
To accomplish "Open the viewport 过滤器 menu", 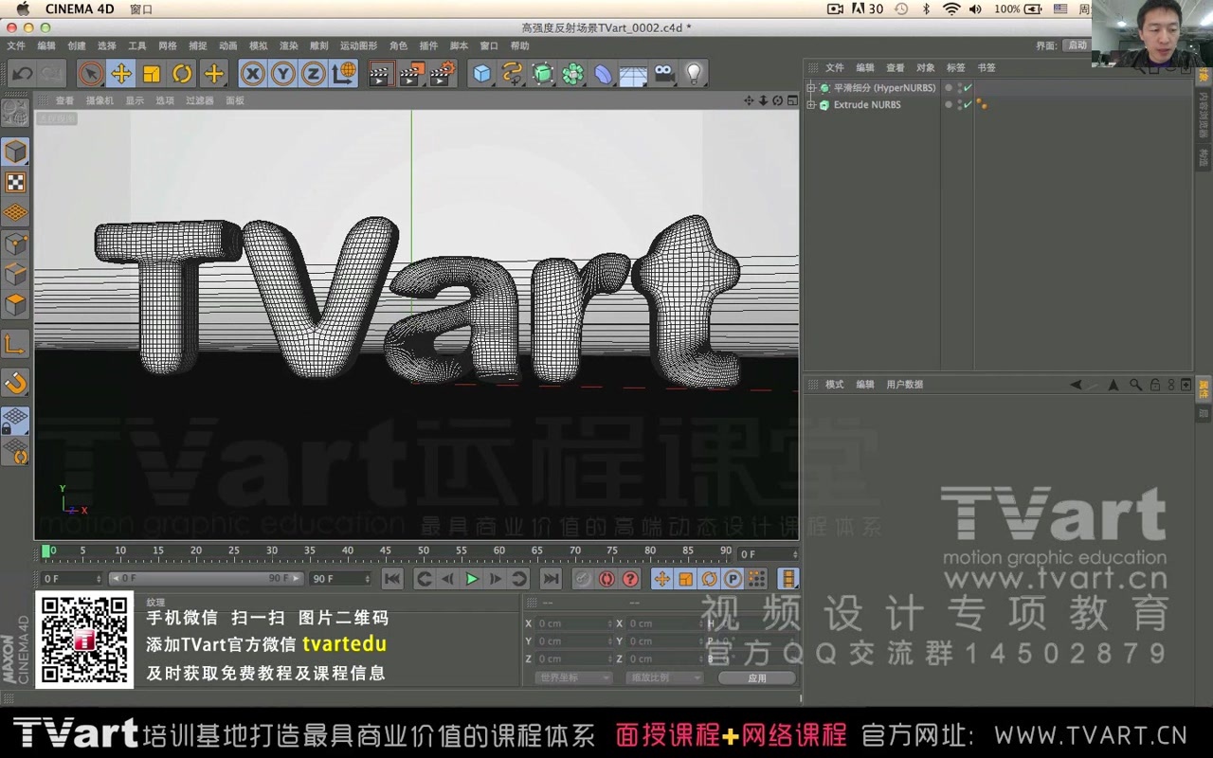I will [199, 100].
